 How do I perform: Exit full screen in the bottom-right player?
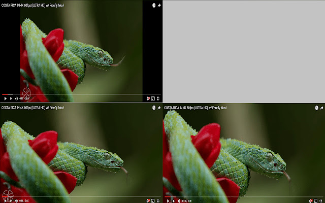pos(321,201)
